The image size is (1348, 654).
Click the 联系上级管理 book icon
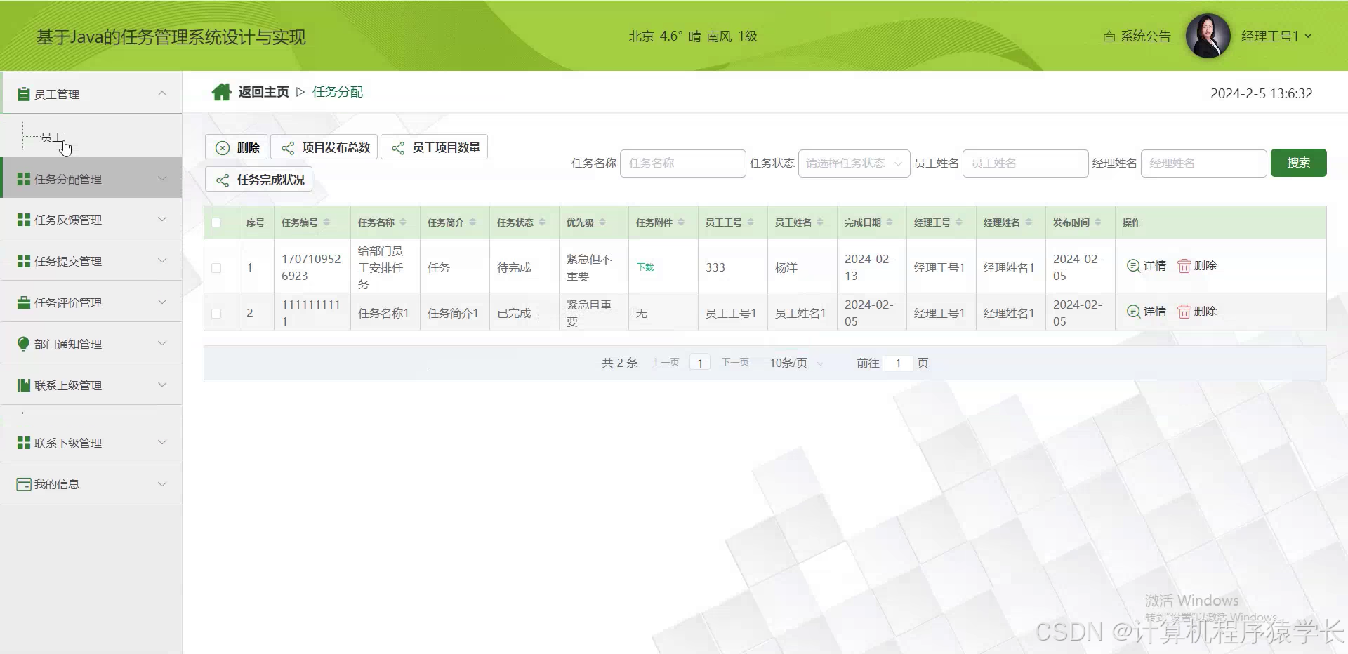(24, 385)
